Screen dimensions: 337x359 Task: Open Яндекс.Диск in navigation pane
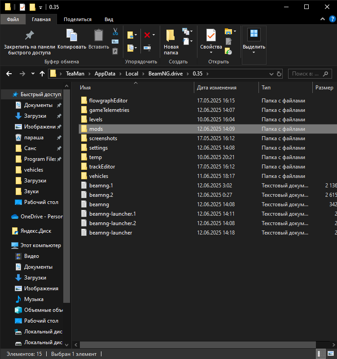click(31, 231)
